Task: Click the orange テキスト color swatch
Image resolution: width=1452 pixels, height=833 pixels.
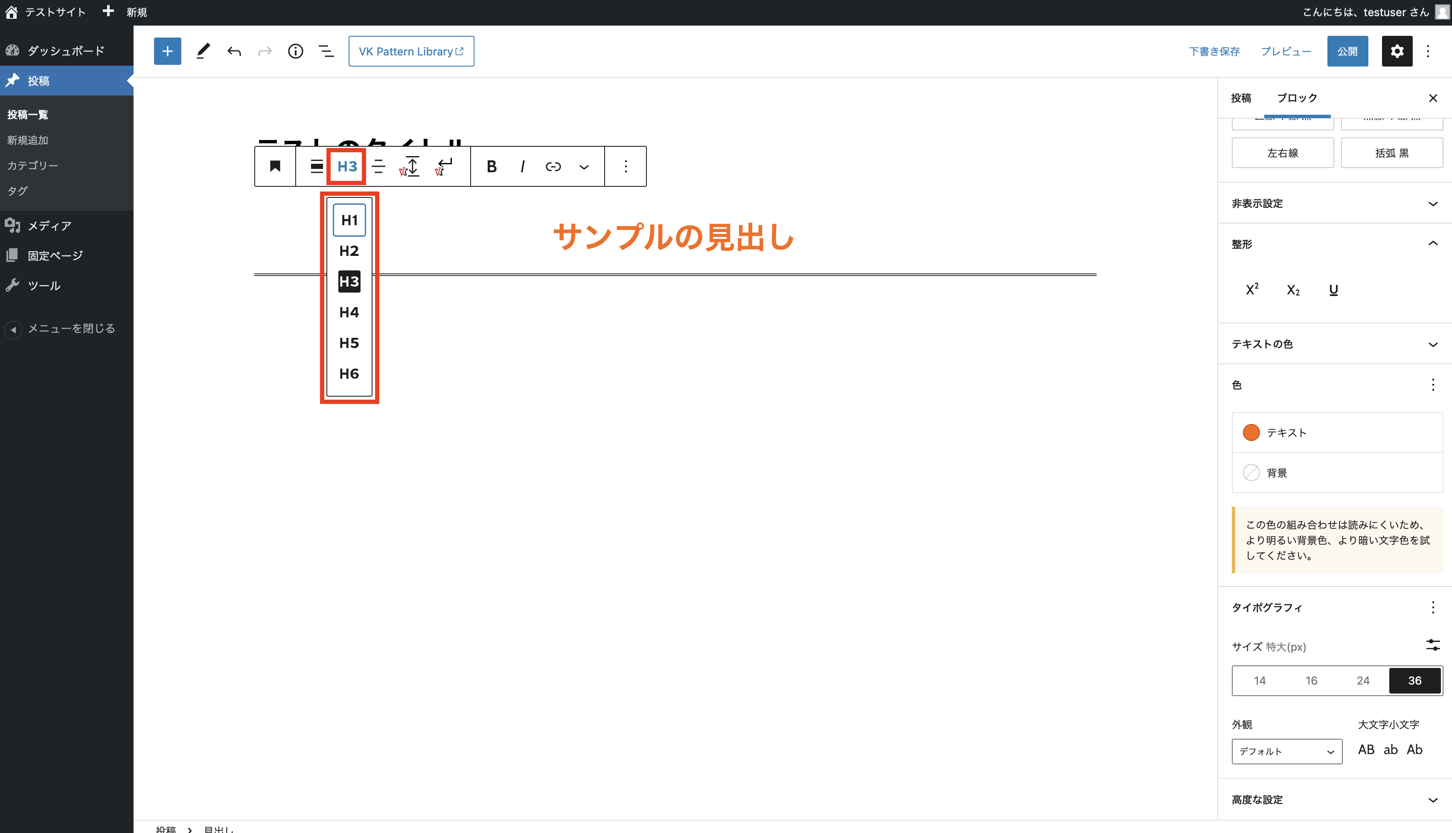Action: coord(1251,432)
